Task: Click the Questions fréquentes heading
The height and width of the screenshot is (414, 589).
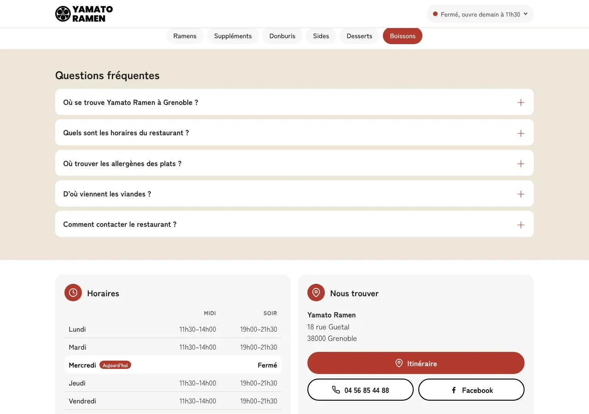Action: (x=107, y=75)
